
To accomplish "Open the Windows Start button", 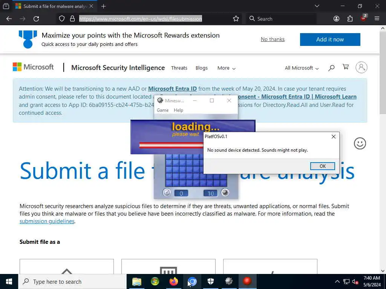I will tap(9, 281).
